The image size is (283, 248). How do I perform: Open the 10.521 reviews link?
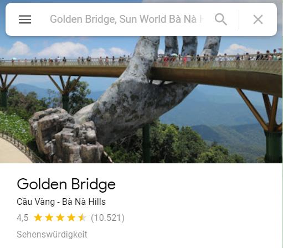point(107,218)
